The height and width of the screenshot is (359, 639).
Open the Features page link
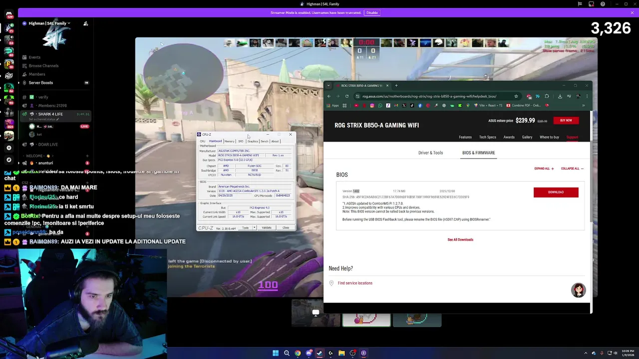pyautogui.click(x=465, y=137)
